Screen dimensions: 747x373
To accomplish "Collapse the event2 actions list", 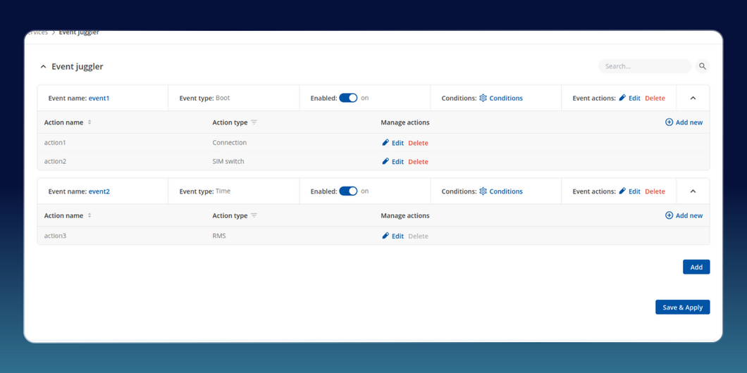I will click(693, 191).
